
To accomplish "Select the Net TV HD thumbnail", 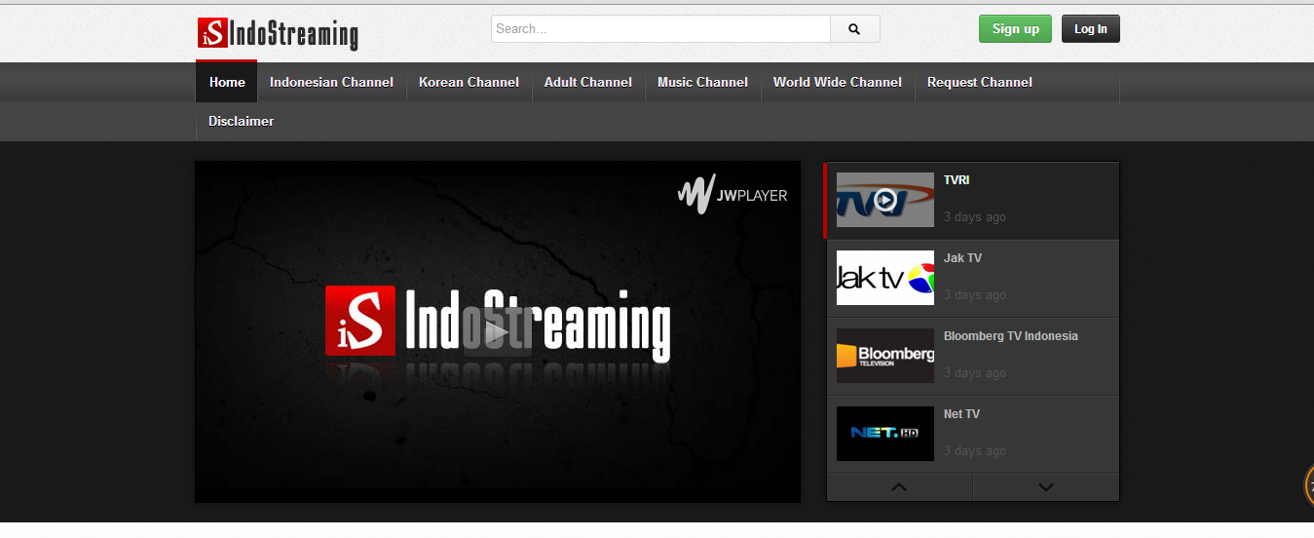I will coord(885,434).
